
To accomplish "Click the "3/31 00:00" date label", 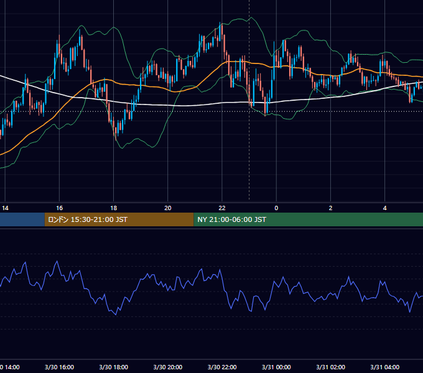I will click(x=276, y=367).
